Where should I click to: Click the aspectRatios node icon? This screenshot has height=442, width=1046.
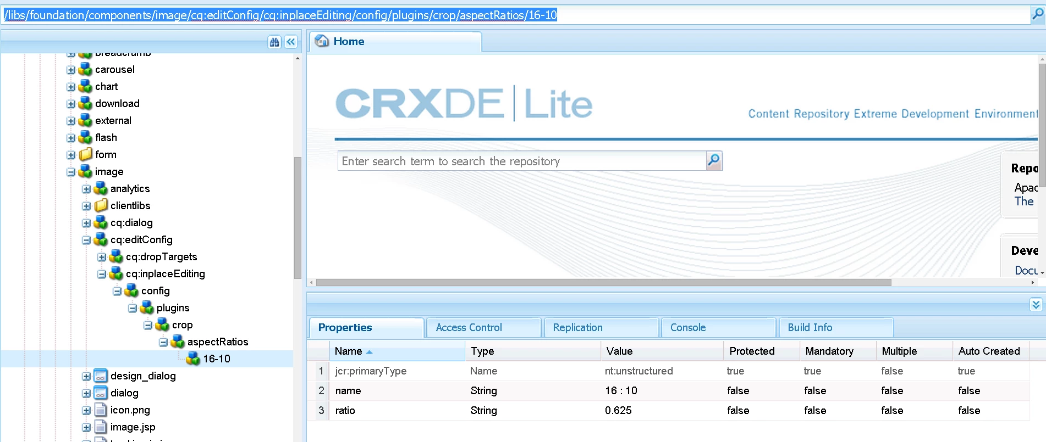(178, 342)
